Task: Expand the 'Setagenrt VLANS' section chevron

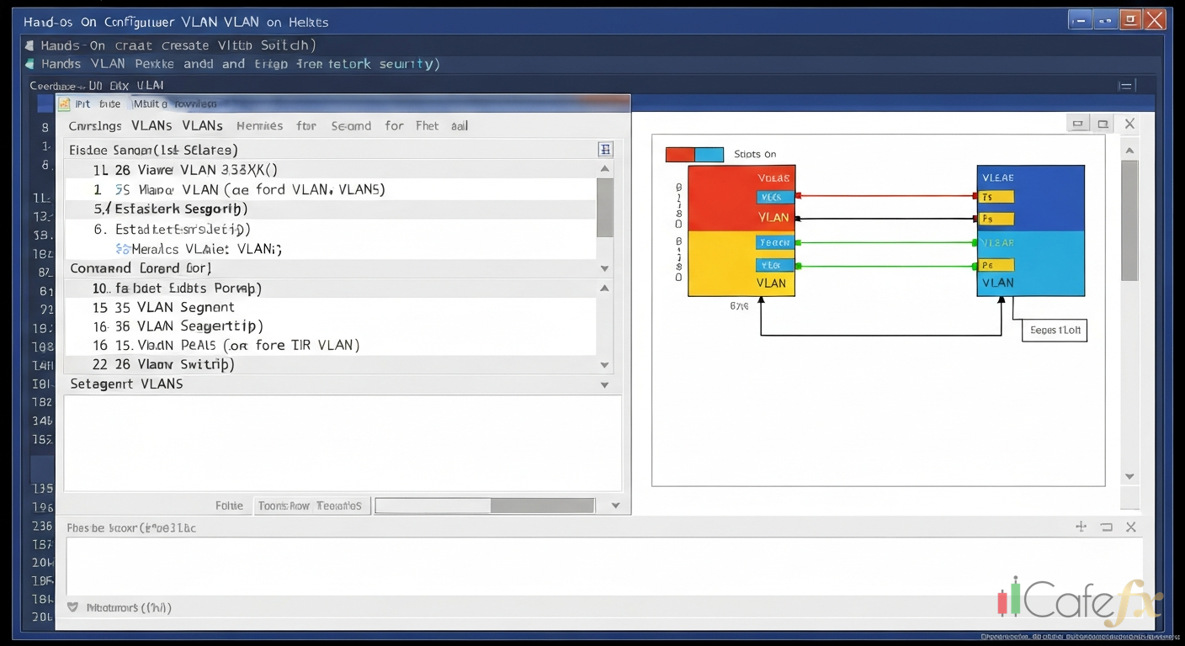Action: 604,384
